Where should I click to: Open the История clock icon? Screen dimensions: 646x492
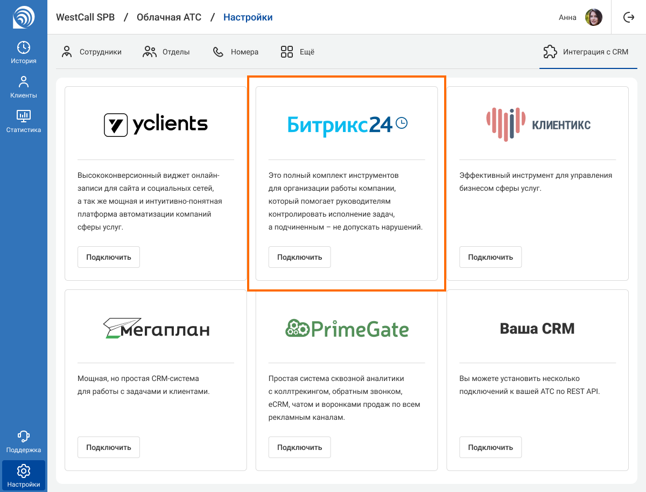[x=24, y=47]
